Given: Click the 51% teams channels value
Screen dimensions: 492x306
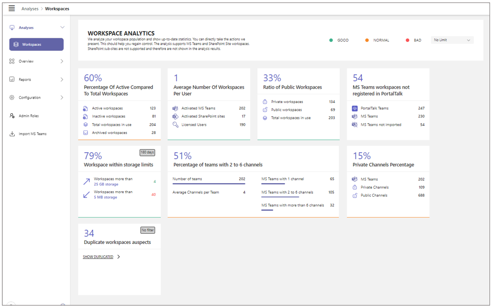Looking at the screenshot, I should point(182,156).
